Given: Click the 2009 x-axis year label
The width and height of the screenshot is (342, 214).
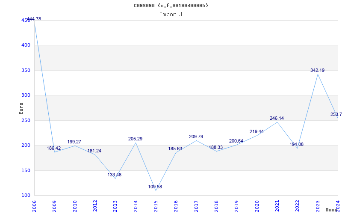Looking at the screenshot, I should [55, 206].
